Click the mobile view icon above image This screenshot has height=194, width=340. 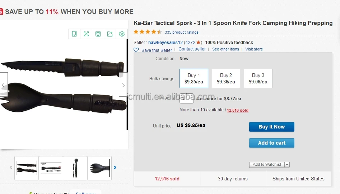pyautogui.click(x=74, y=34)
